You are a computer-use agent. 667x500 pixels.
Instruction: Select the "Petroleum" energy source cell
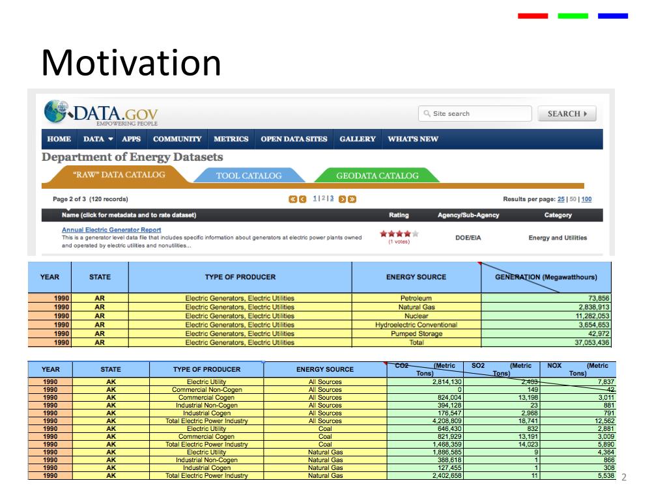(416, 298)
